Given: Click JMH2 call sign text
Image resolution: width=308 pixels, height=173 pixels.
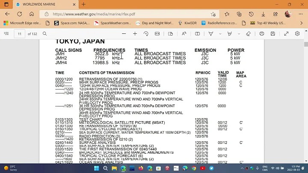Looking at the screenshot, I should [x=61, y=58].
